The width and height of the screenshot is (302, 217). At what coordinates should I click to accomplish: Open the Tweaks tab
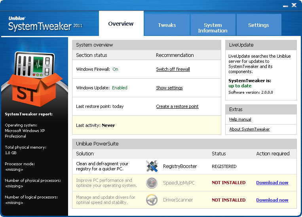click(167, 25)
